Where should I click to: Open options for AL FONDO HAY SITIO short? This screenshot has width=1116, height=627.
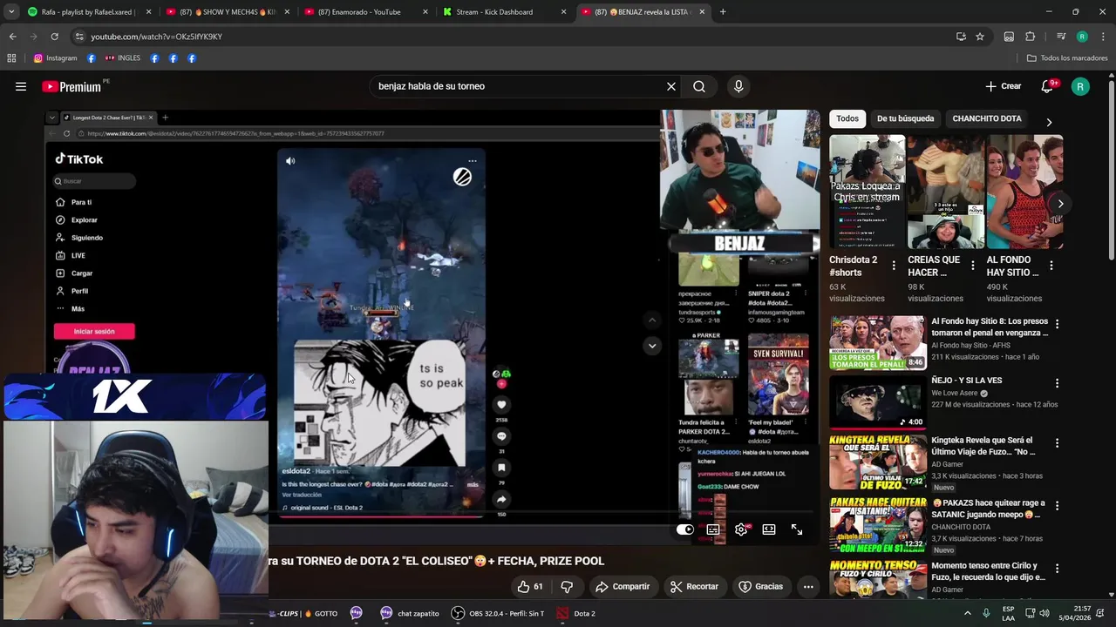click(1051, 265)
